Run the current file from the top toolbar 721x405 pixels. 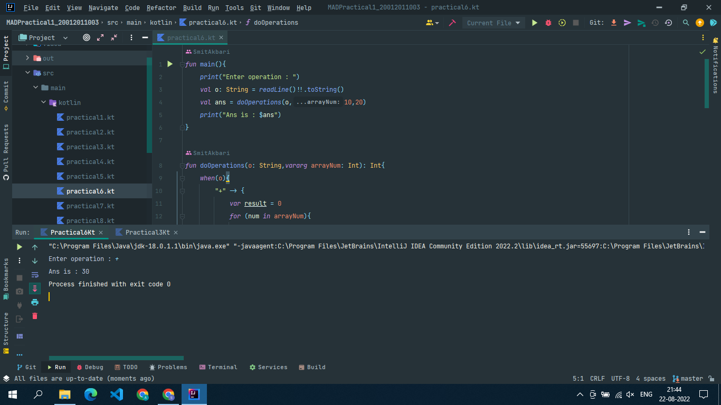tap(535, 23)
